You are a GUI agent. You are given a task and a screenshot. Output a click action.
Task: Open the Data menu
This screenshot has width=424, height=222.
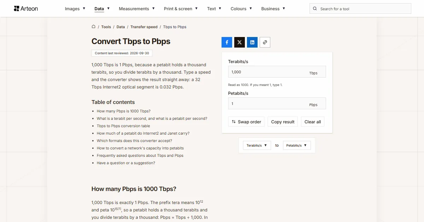pos(102,9)
